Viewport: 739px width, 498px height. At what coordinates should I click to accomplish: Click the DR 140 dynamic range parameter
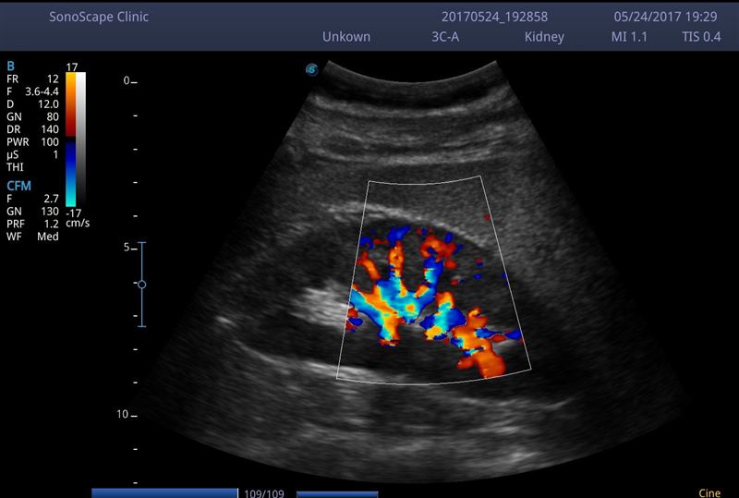point(32,129)
